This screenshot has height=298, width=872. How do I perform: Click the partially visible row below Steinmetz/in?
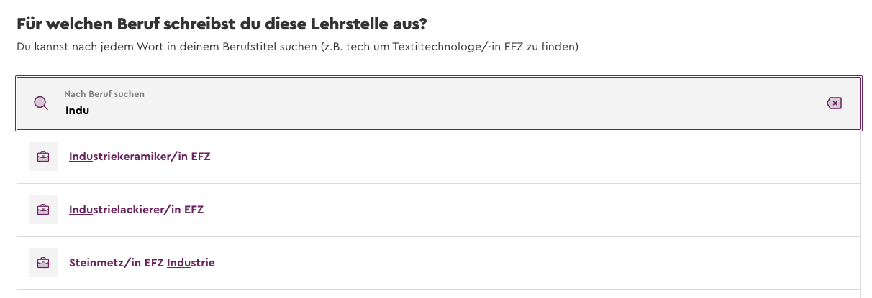click(x=439, y=294)
